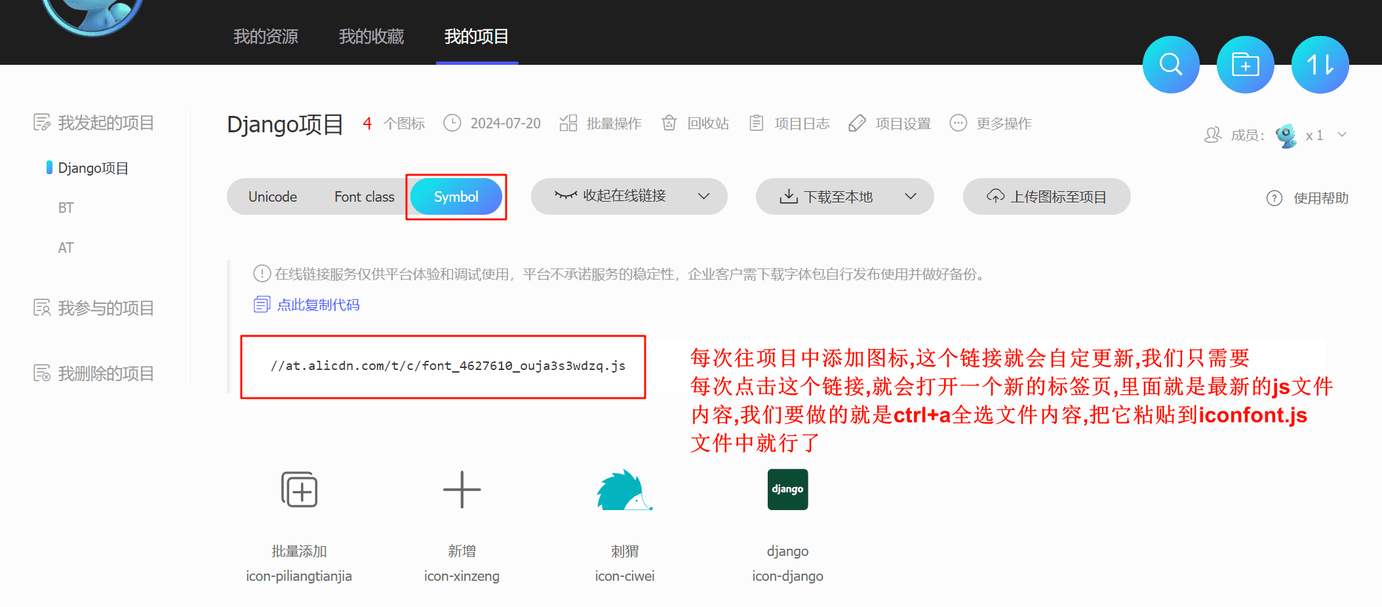Click the sort arrows circle icon
Screen dimensions: 1382x607
(1320, 65)
